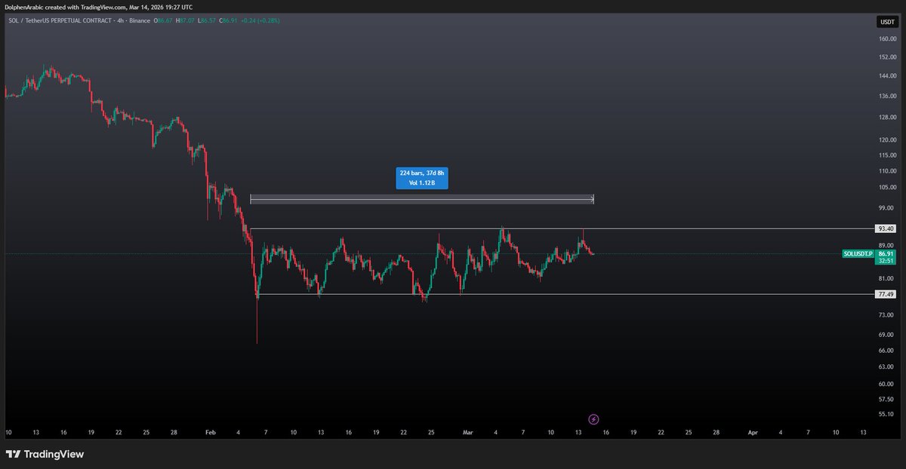Click the SOL / TetherUS chart title

point(79,20)
